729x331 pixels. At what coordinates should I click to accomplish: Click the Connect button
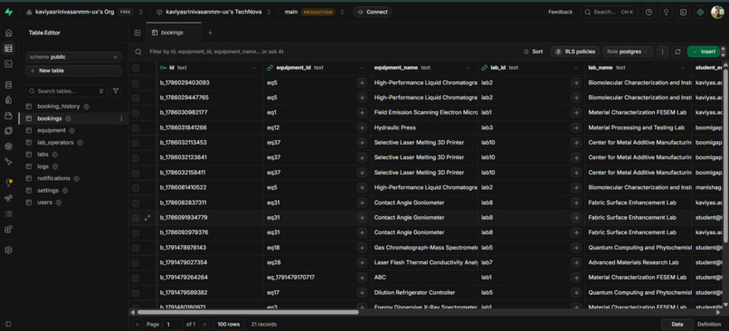pos(372,12)
